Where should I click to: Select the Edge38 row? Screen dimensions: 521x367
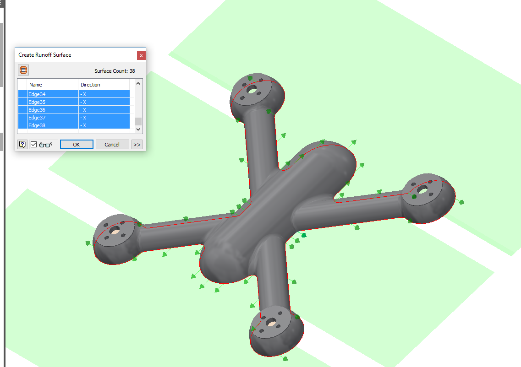(74, 125)
